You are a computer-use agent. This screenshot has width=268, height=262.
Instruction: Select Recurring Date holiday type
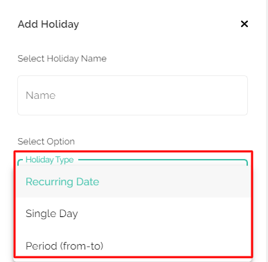[133, 182]
